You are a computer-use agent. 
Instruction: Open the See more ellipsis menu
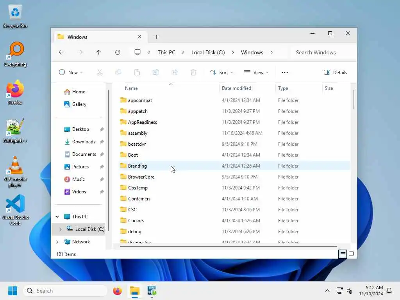click(285, 72)
